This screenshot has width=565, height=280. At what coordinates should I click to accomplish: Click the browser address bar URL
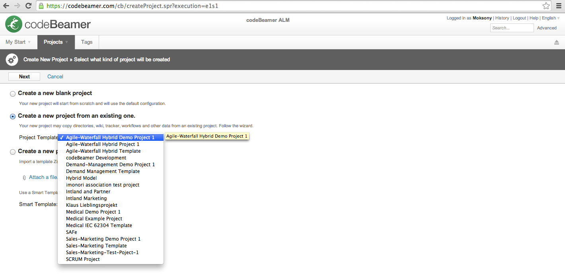132,6
